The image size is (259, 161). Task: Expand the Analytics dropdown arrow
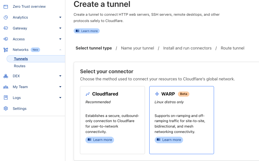coord(60,17)
